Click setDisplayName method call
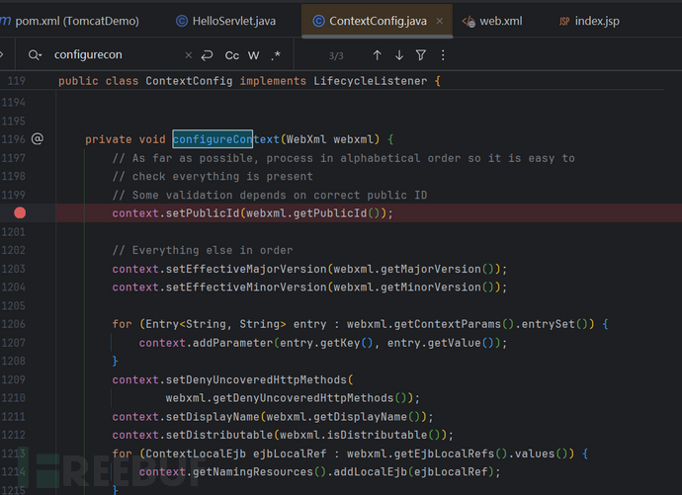Screen dimensions: 682x495 point(213,416)
